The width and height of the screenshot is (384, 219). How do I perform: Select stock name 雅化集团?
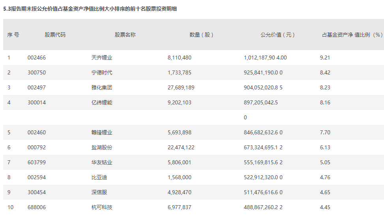pyautogui.click(x=102, y=87)
